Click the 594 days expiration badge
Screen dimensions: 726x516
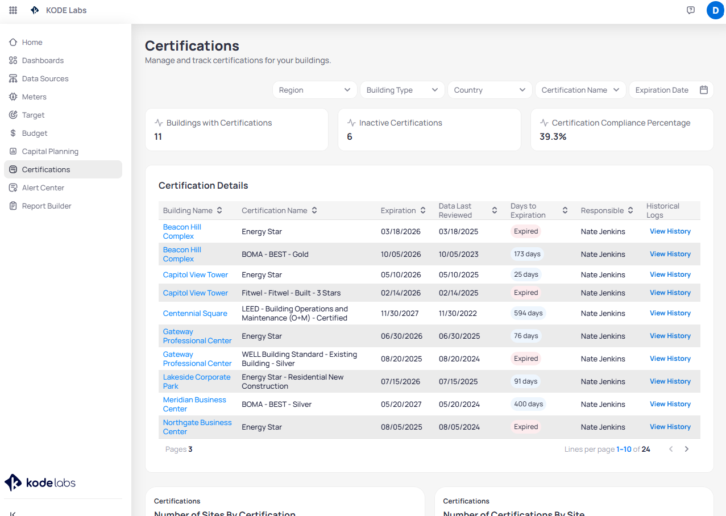tap(528, 313)
